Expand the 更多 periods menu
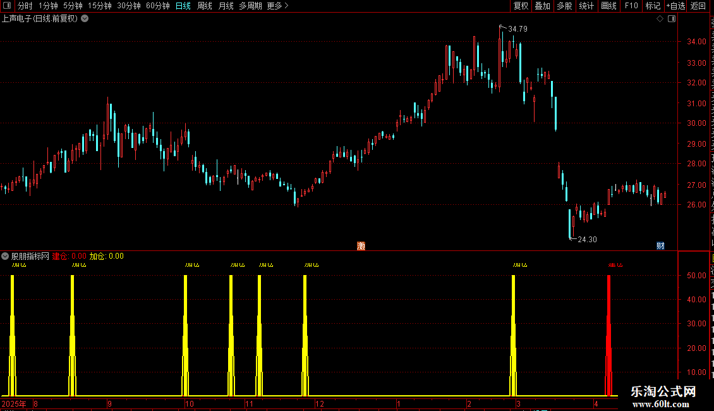 tap(277, 6)
